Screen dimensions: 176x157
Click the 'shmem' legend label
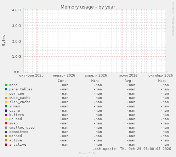pyautogui.click(x=15, y=106)
